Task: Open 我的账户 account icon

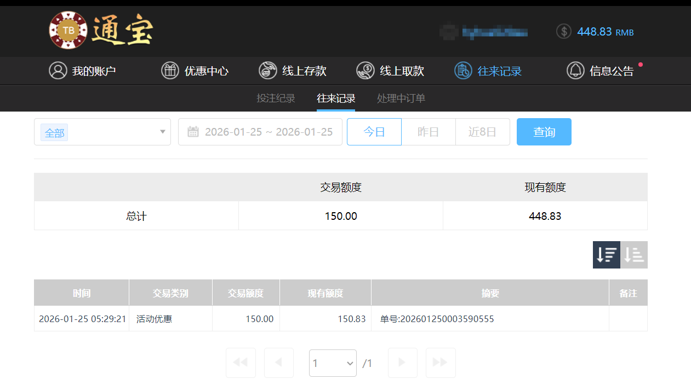Action: (x=59, y=70)
